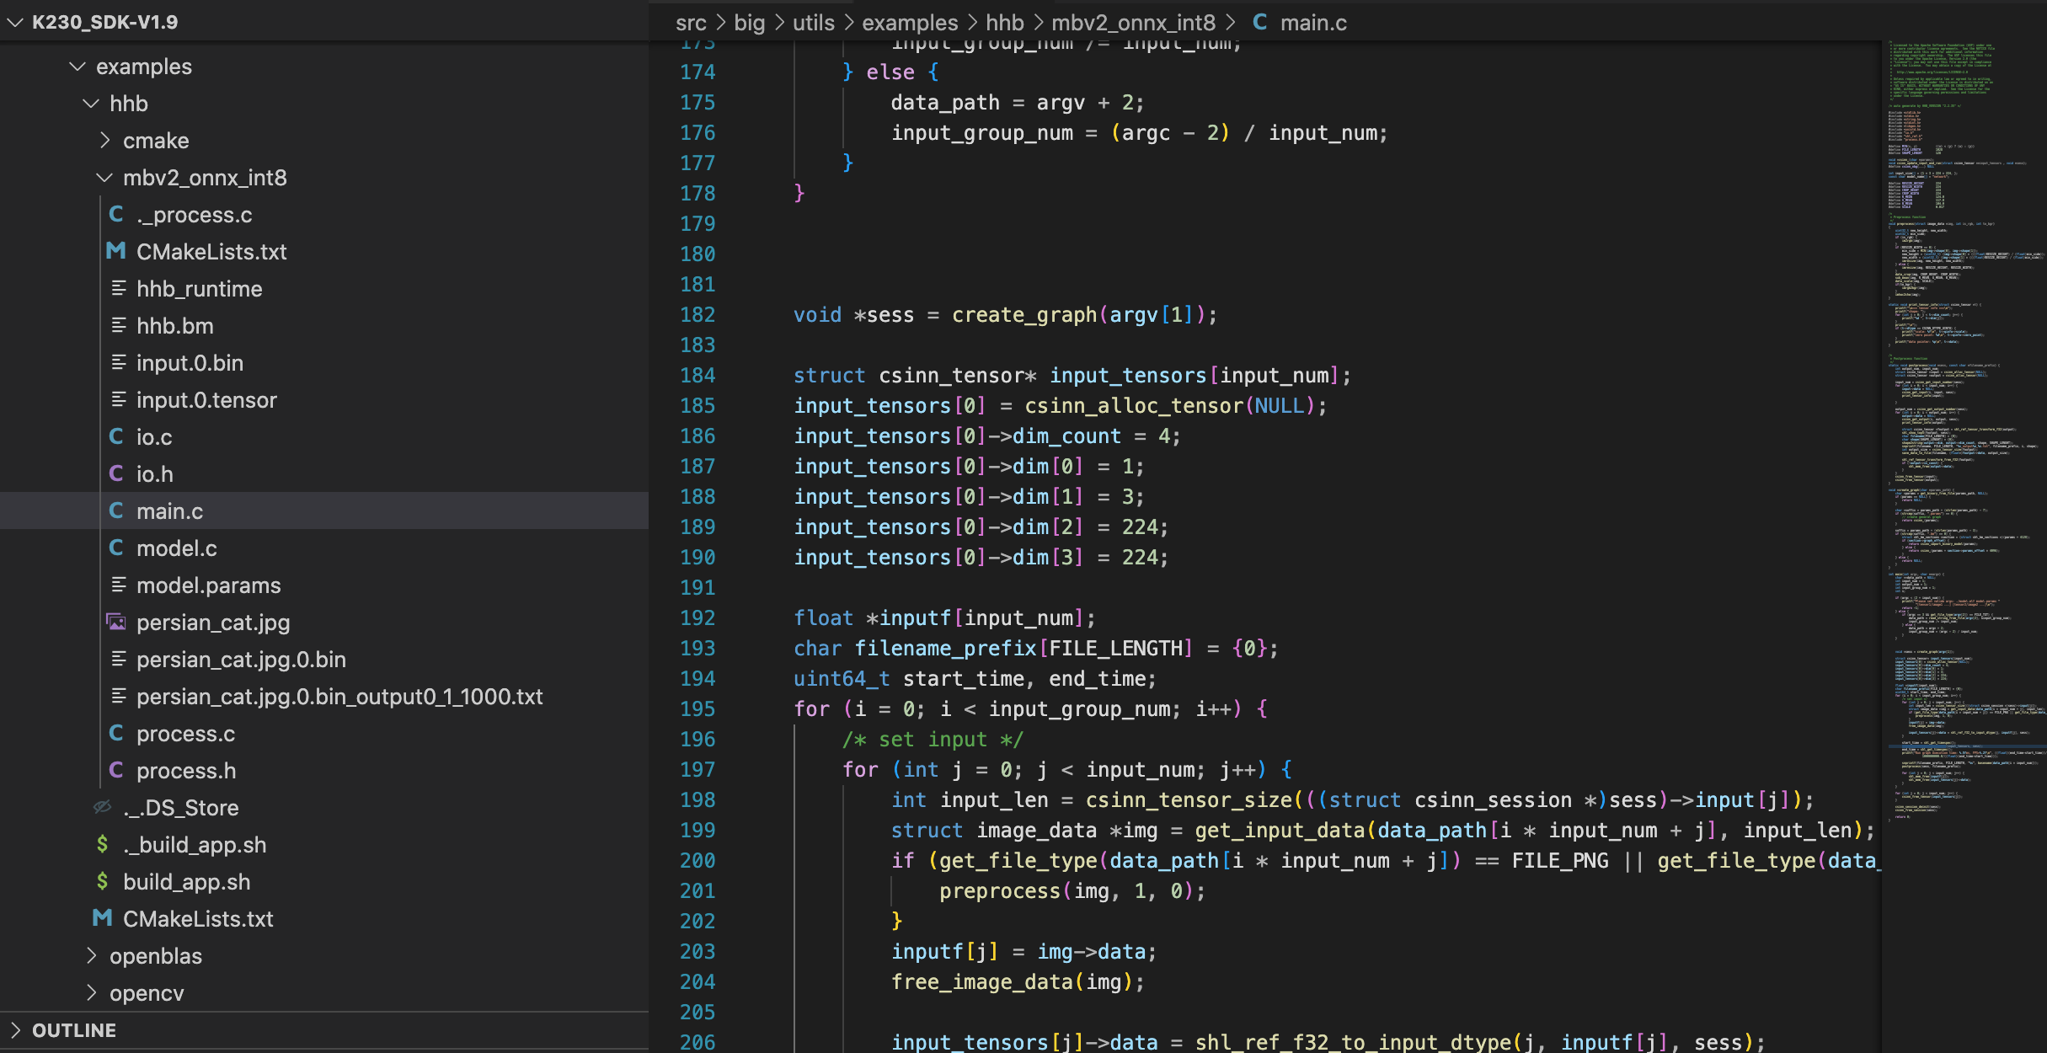Click the image icon of persian_cat.jpg
Image resolution: width=2047 pixels, height=1053 pixels.
pyautogui.click(x=116, y=623)
